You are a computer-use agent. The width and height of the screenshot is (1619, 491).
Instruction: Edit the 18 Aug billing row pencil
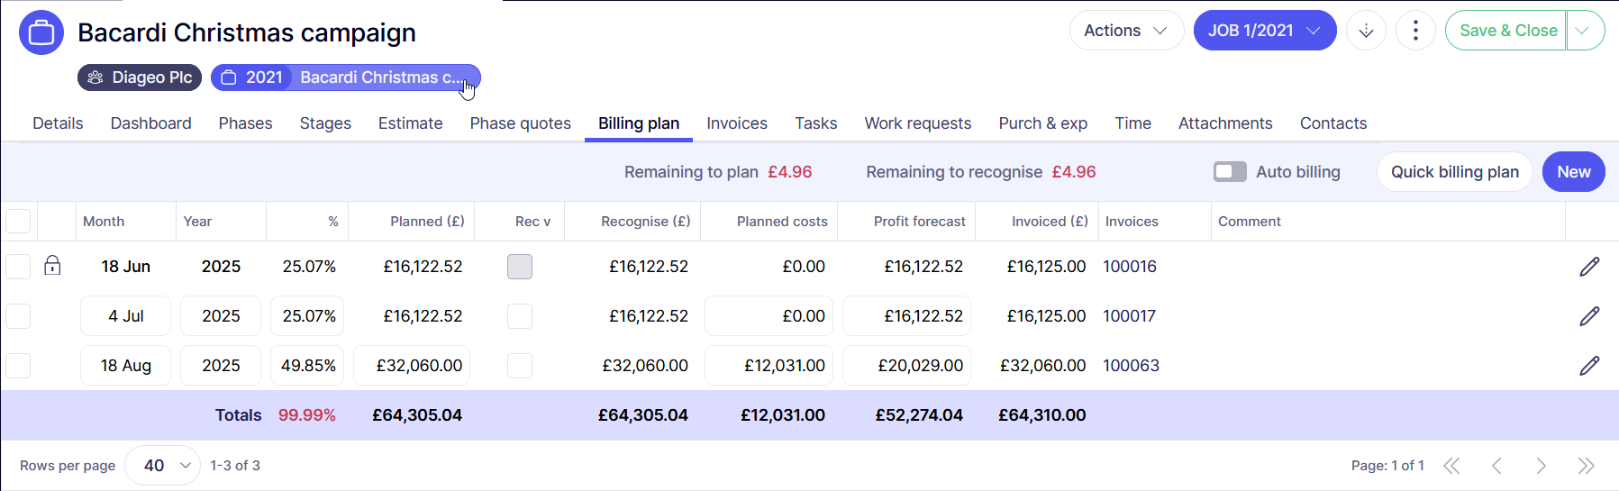1589,366
